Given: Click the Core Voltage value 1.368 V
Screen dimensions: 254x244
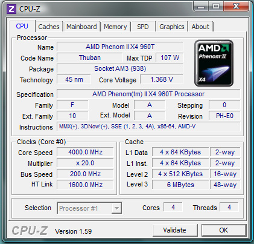Looking at the screenshot, I should coord(162,79).
